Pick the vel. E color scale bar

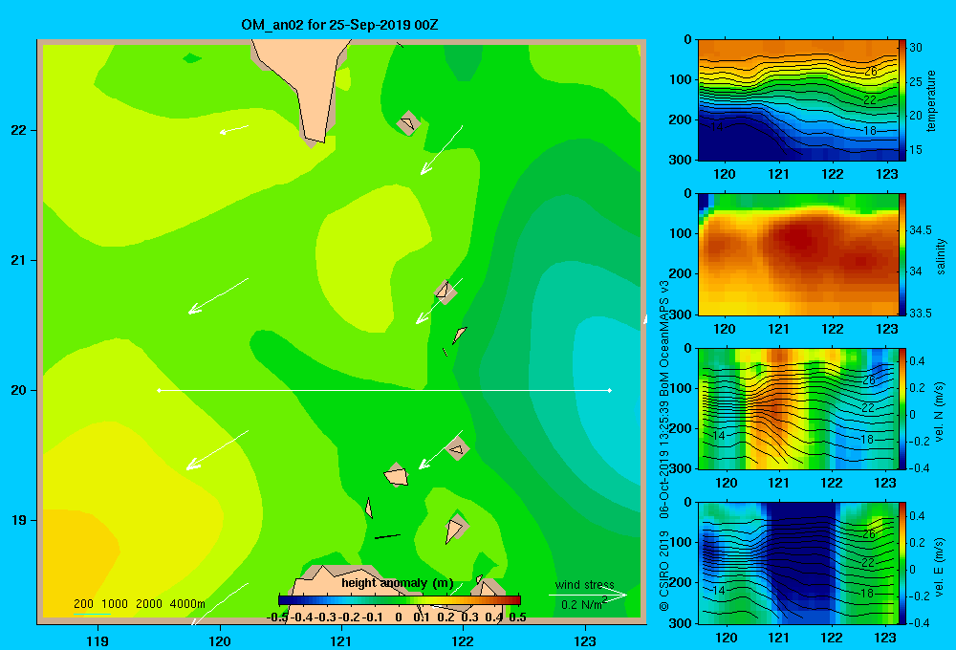[x=902, y=563]
